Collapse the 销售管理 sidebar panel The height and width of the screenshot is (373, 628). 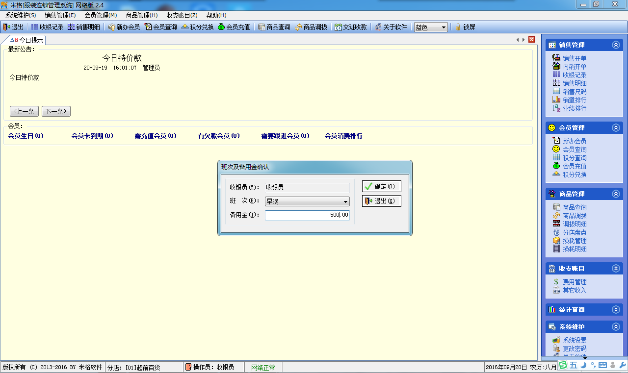[616, 45]
